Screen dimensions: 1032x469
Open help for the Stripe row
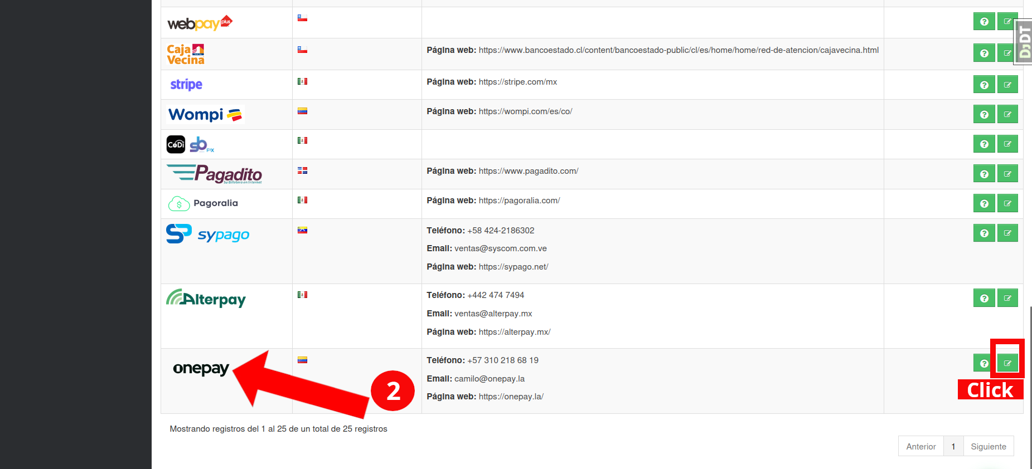pos(984,85)
